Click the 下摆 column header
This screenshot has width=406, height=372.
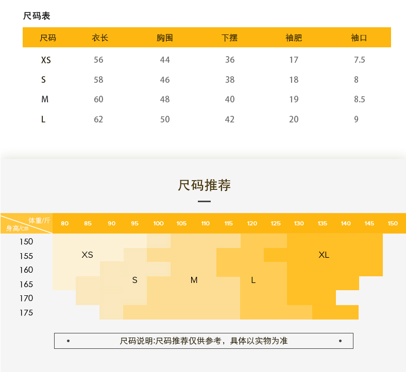point(230,38)
